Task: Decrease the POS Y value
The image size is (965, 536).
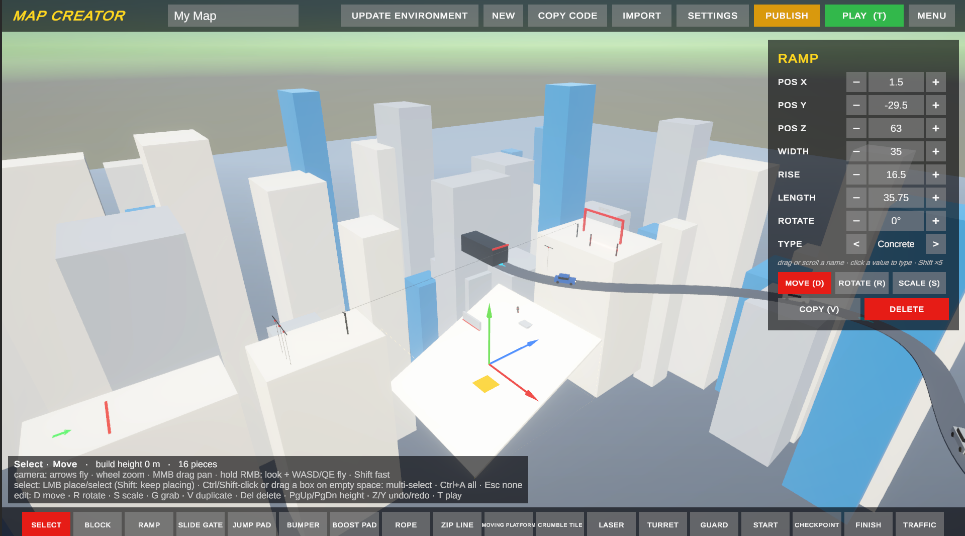Action: click(x=856, y=105)
